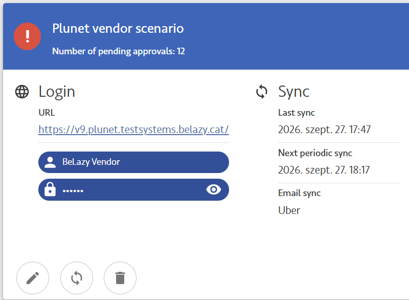
Task: Click the Plunet vendor scenario title
Action: click(118, 28)
